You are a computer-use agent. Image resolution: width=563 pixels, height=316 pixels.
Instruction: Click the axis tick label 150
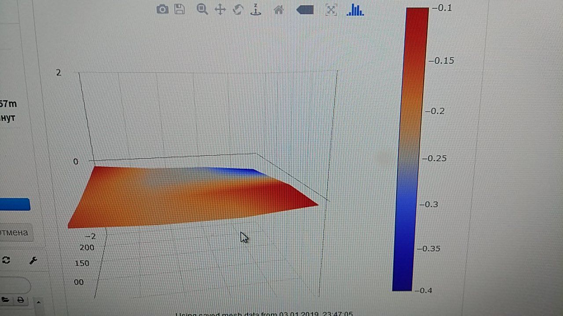[x=82, y=263]
